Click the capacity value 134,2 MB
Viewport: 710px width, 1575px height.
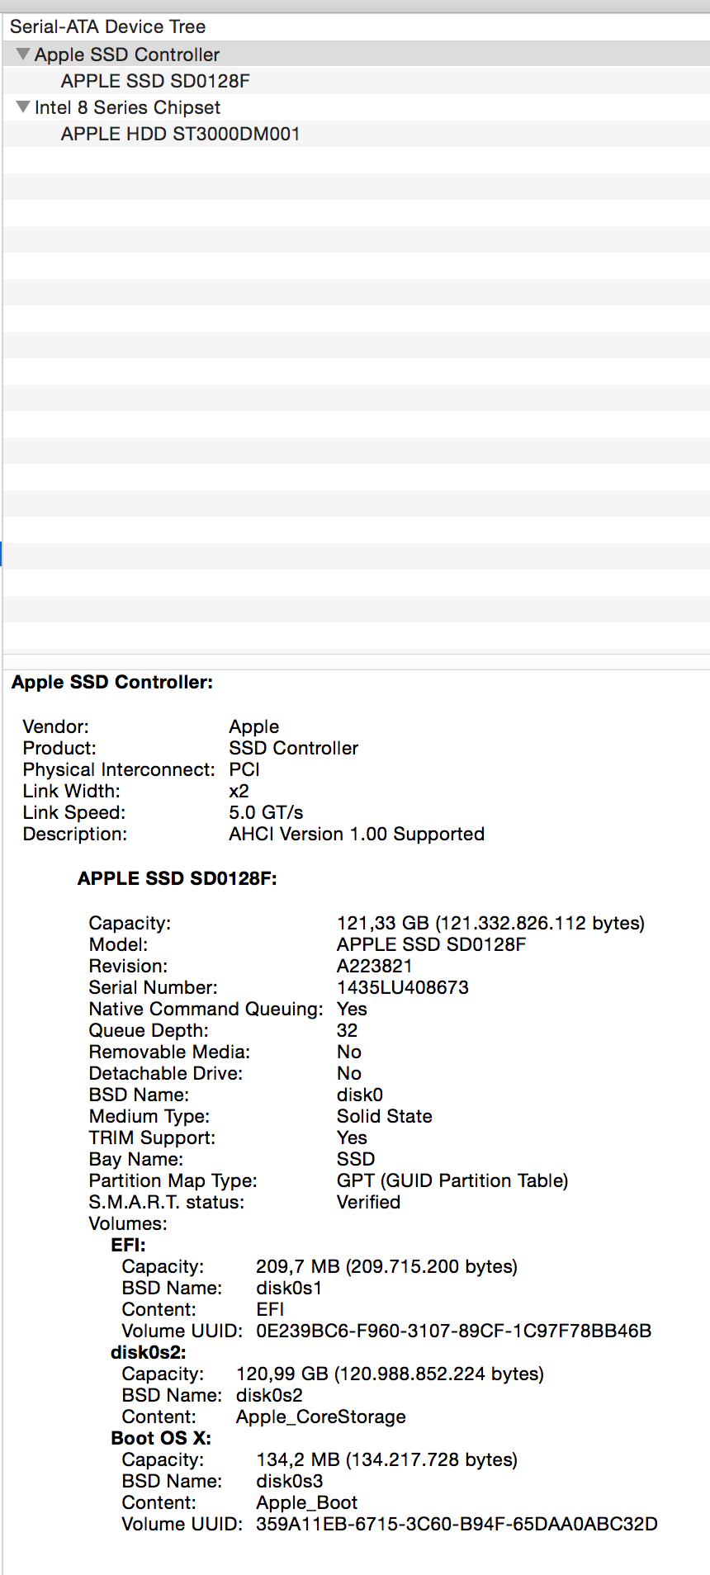[x=387, y=1460]
